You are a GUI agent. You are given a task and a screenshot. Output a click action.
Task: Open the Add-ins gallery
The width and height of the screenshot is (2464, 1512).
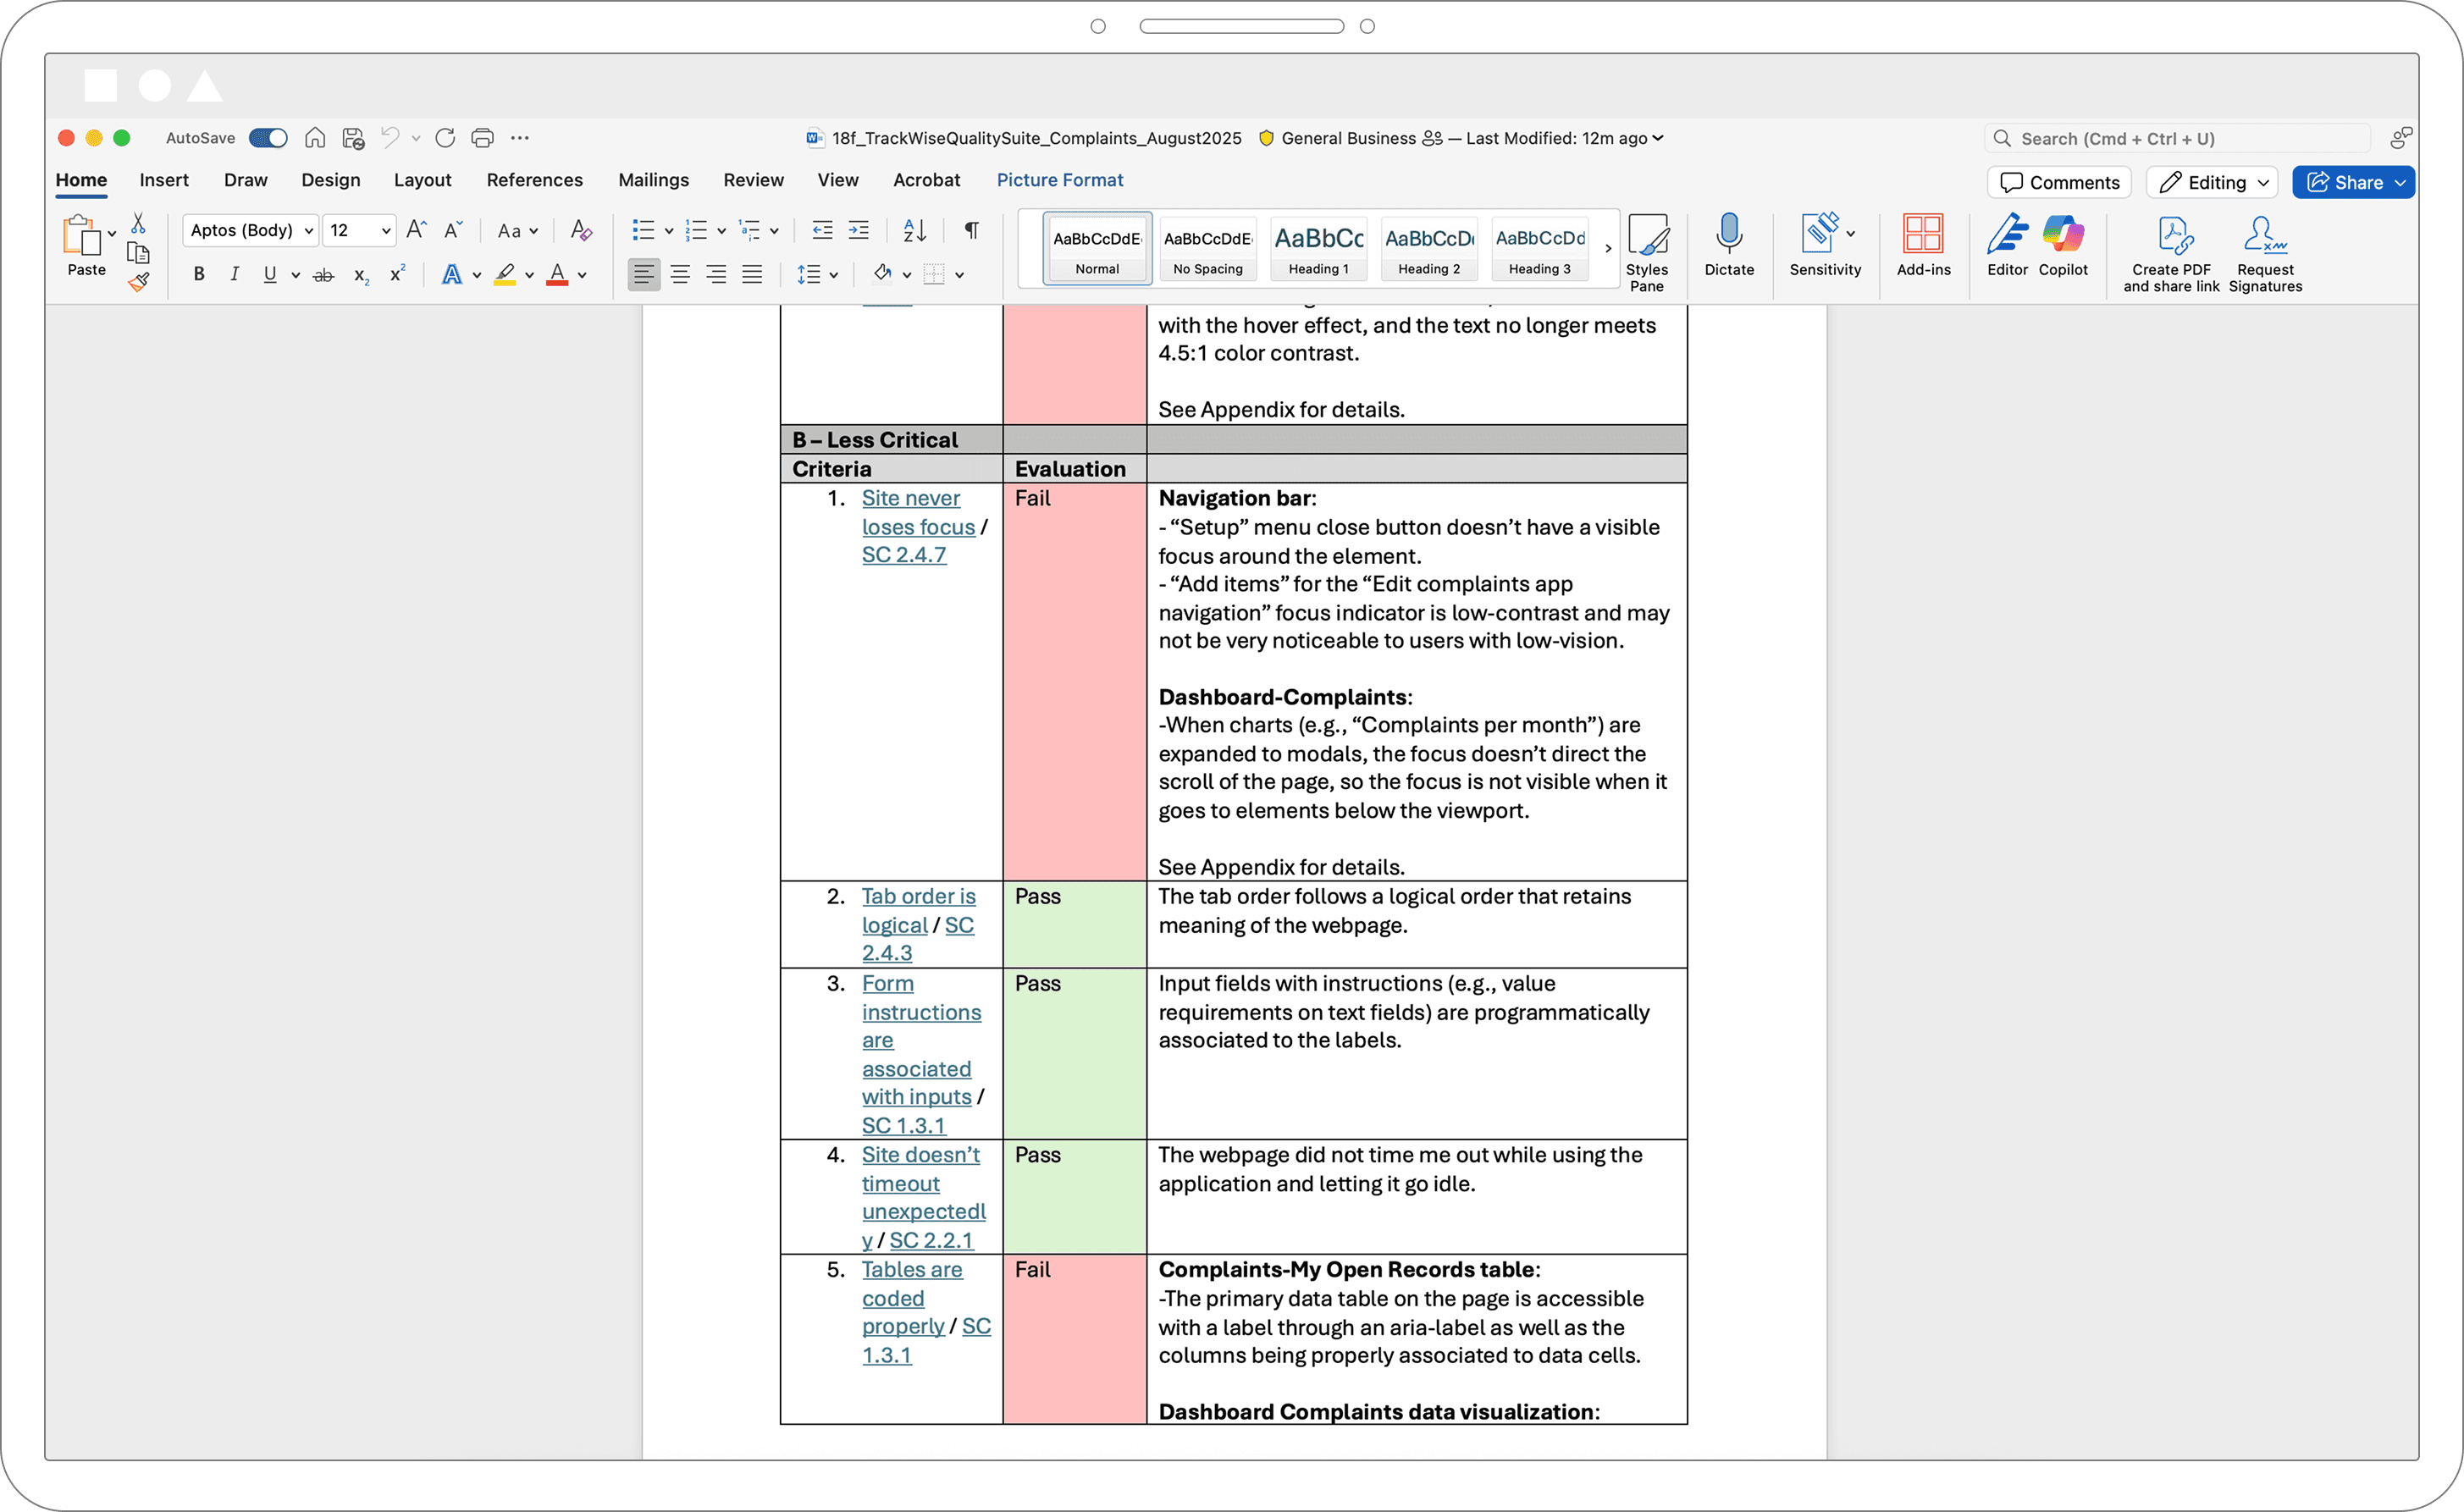[x=1923, y=245]
